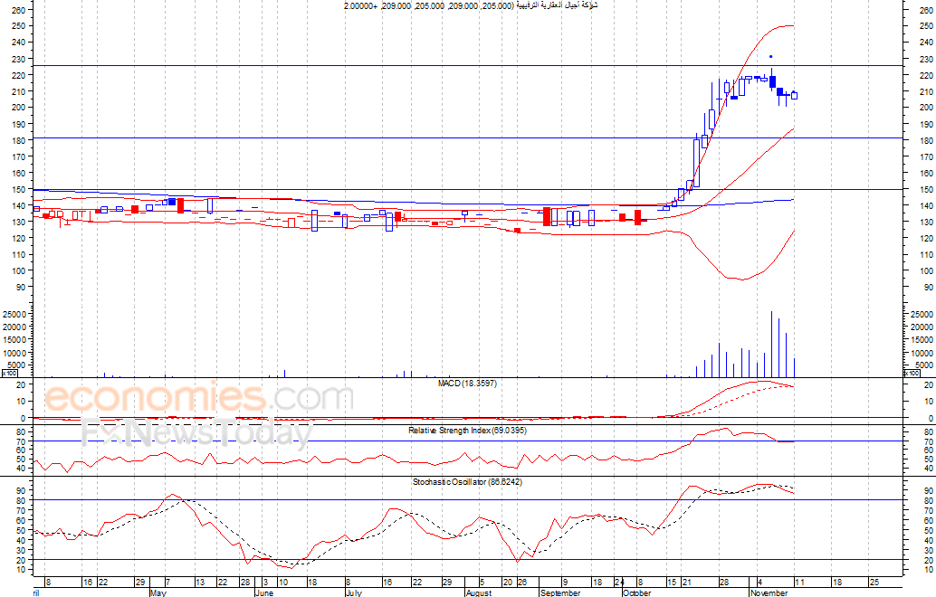Click the Stochastic Oscillator (86.6242) label

[467, 482]
